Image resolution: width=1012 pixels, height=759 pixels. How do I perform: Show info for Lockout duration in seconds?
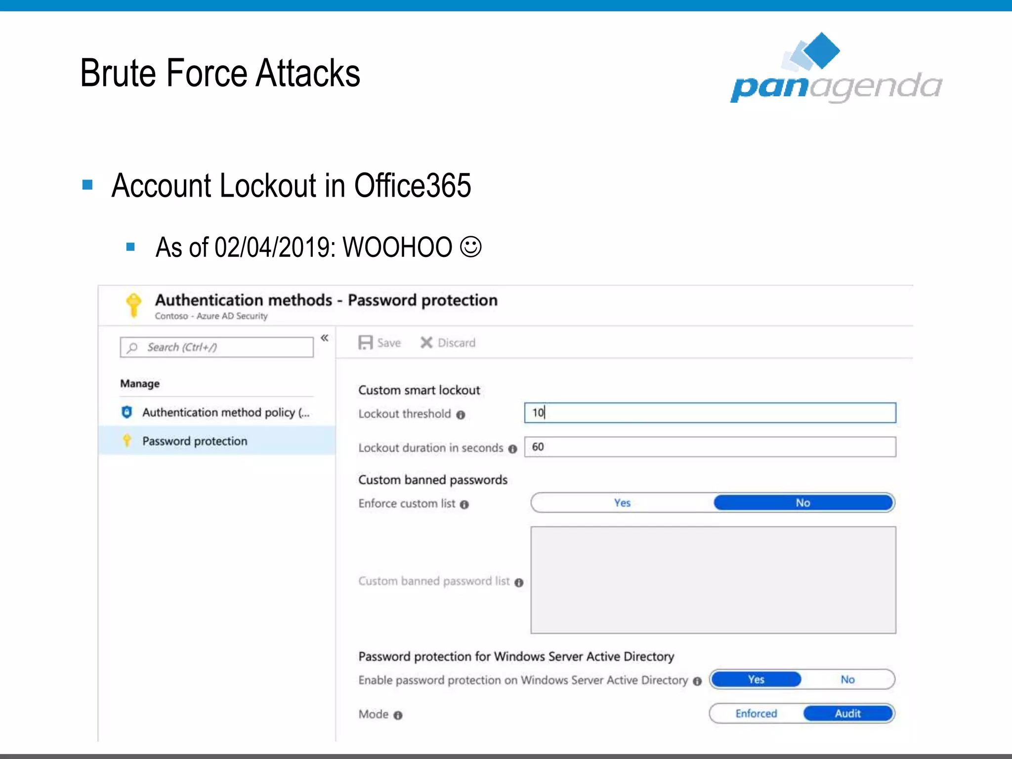[512, 449]
